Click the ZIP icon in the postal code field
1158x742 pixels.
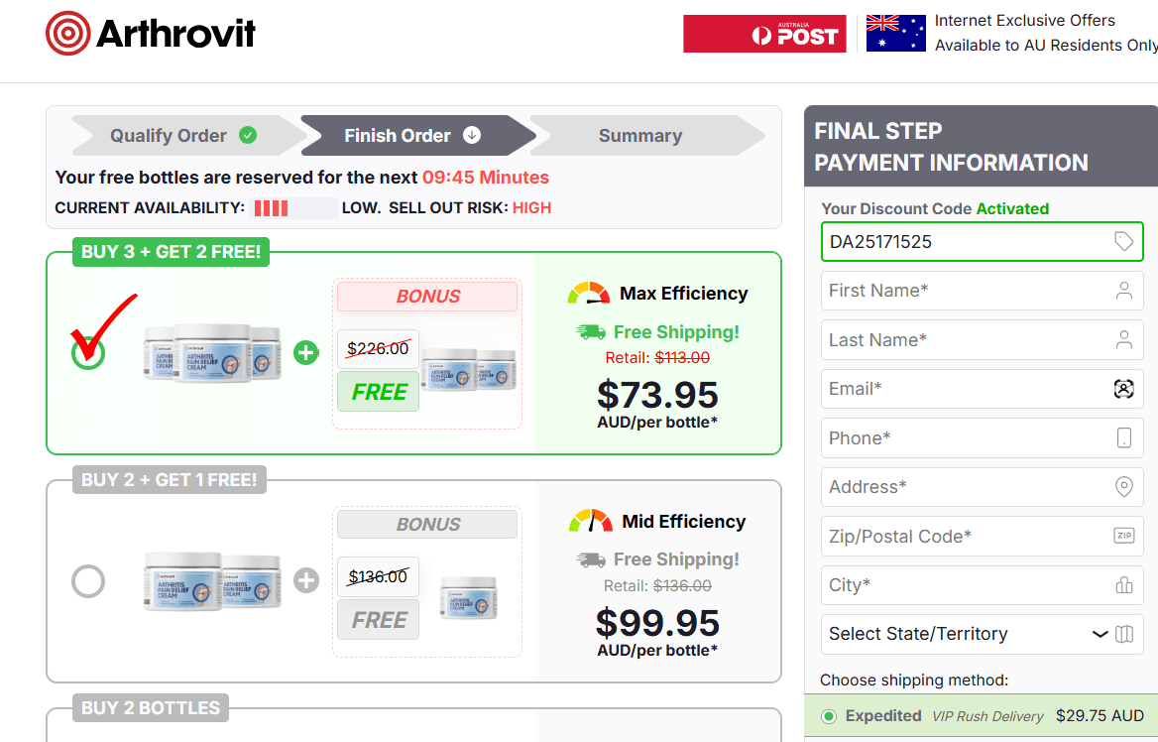[x=1123, y=536]
